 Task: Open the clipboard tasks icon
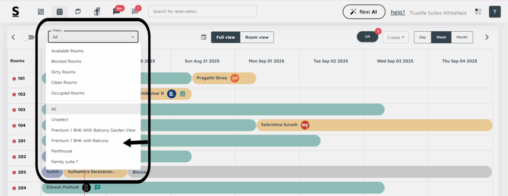click(x=78, y=12)
